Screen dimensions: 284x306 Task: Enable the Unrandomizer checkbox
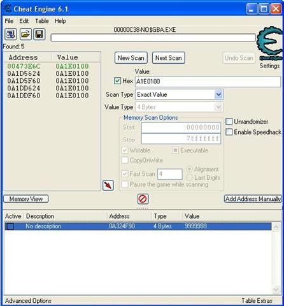pos(229,122)
